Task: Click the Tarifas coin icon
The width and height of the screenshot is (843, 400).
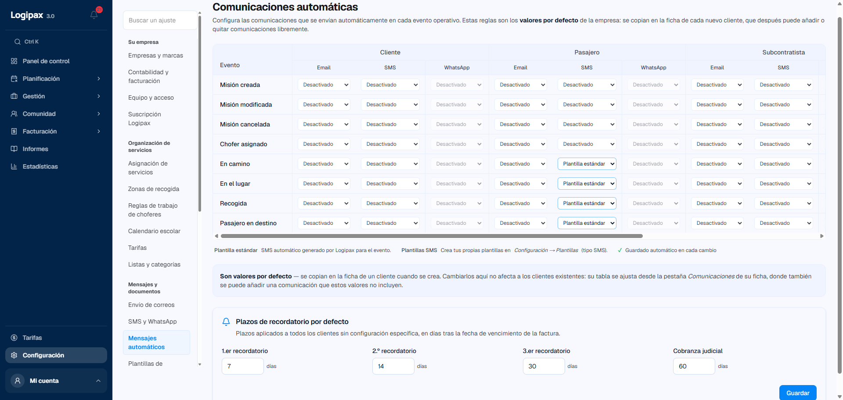Action: coord(14,338)
